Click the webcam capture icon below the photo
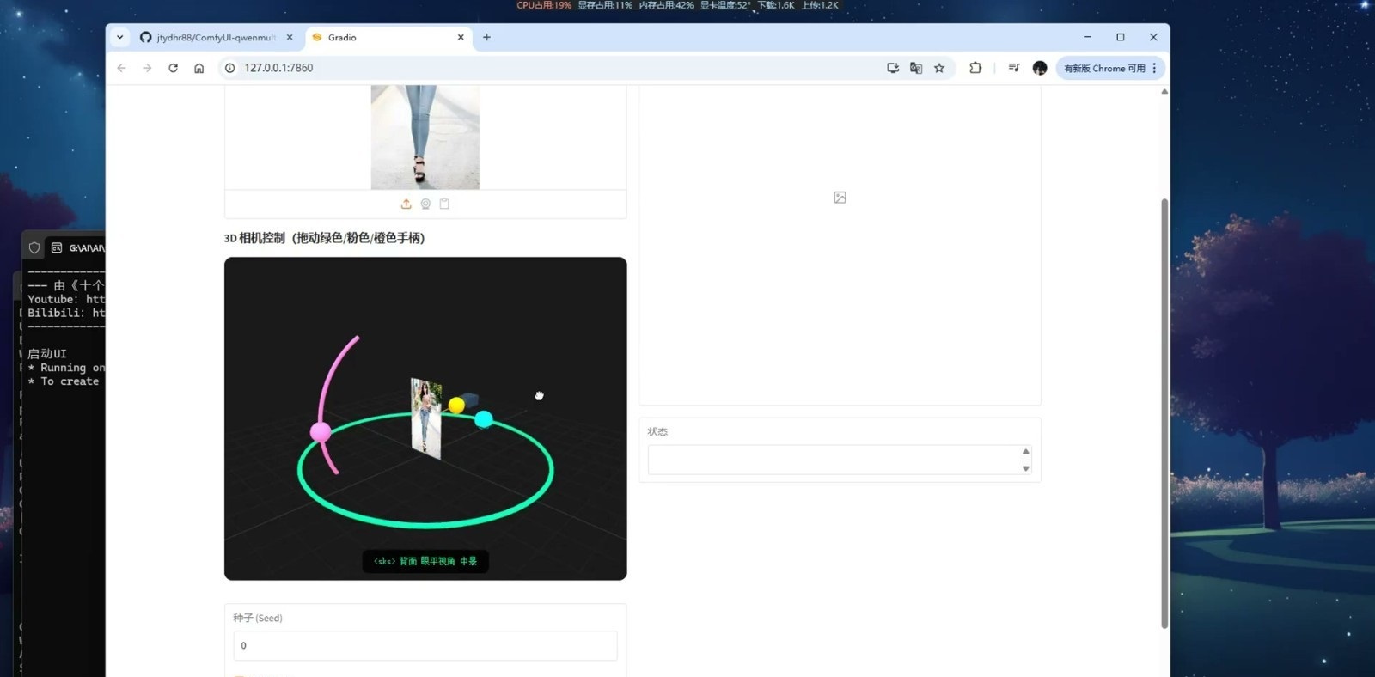The height and width of the screenshot is (677, 1375). pos(425,204)
